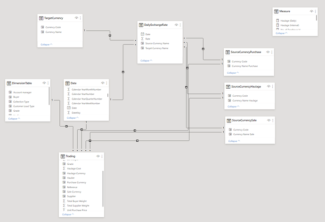The height and width of the screenshot is (222, 325).
Task: Toggle visibility of SourceCurrencyHaulage table
Action: (x=268, y=86)
